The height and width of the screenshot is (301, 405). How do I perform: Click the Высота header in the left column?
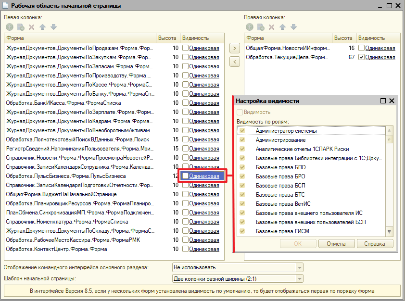tap(167, 38)
